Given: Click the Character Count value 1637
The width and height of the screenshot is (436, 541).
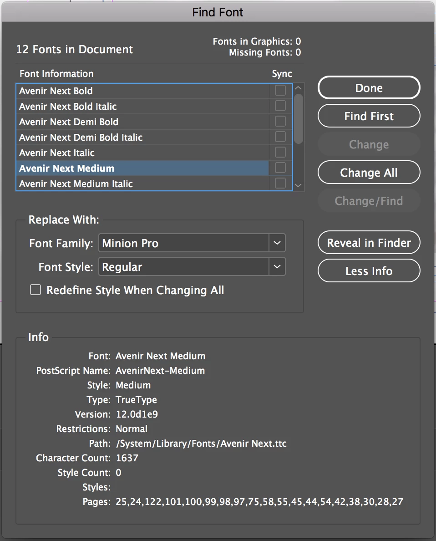Looking at the screenshot, I should [x=127, y=458].
